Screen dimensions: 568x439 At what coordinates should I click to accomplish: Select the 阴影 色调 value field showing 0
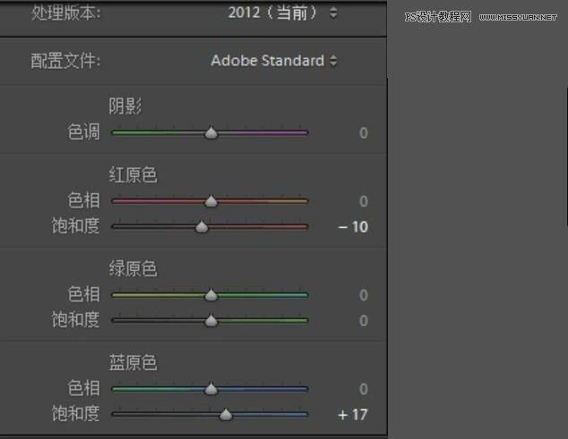[x=363, y=133]
